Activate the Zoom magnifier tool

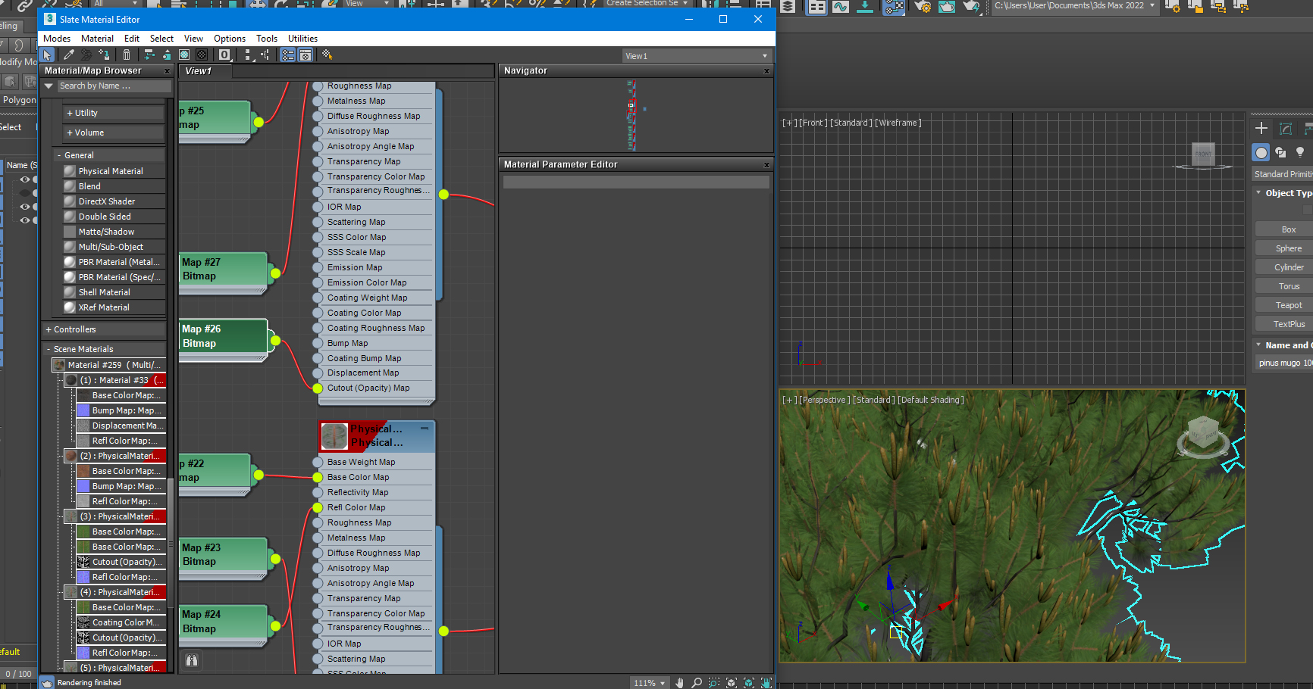[697, 682]
